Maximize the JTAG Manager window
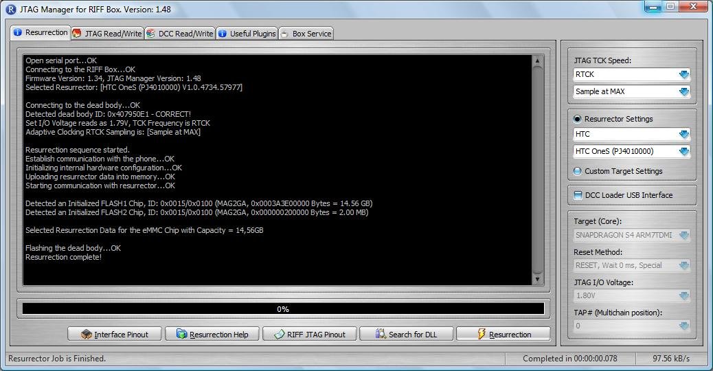 click(x=670, y=7)
